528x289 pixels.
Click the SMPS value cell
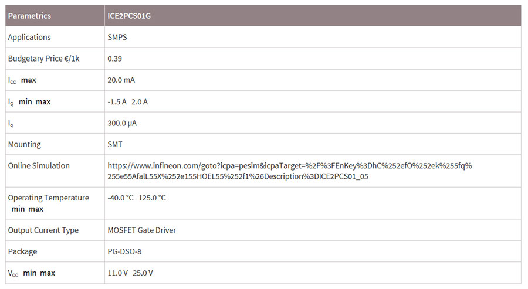pos(117,37)
